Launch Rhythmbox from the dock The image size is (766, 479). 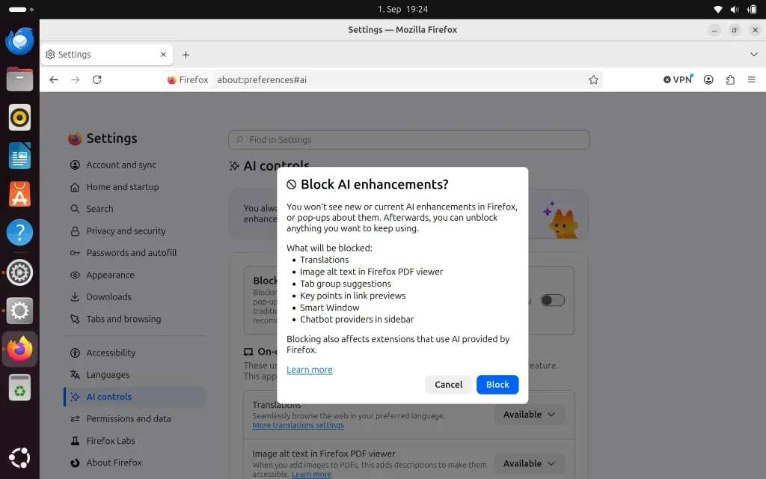pyautogui.click(x=19, y=118)
